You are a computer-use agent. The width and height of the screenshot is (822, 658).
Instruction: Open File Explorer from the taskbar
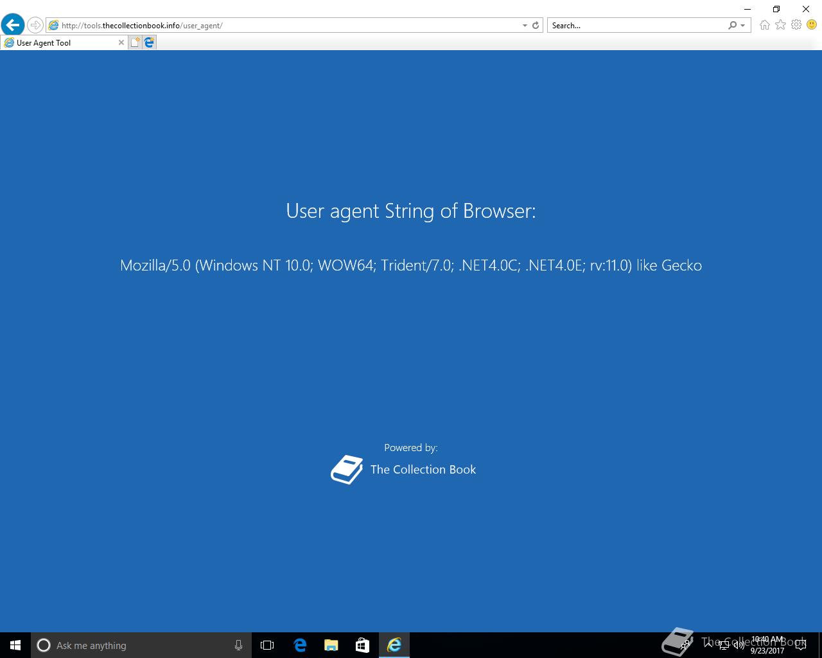click(331, 645)
